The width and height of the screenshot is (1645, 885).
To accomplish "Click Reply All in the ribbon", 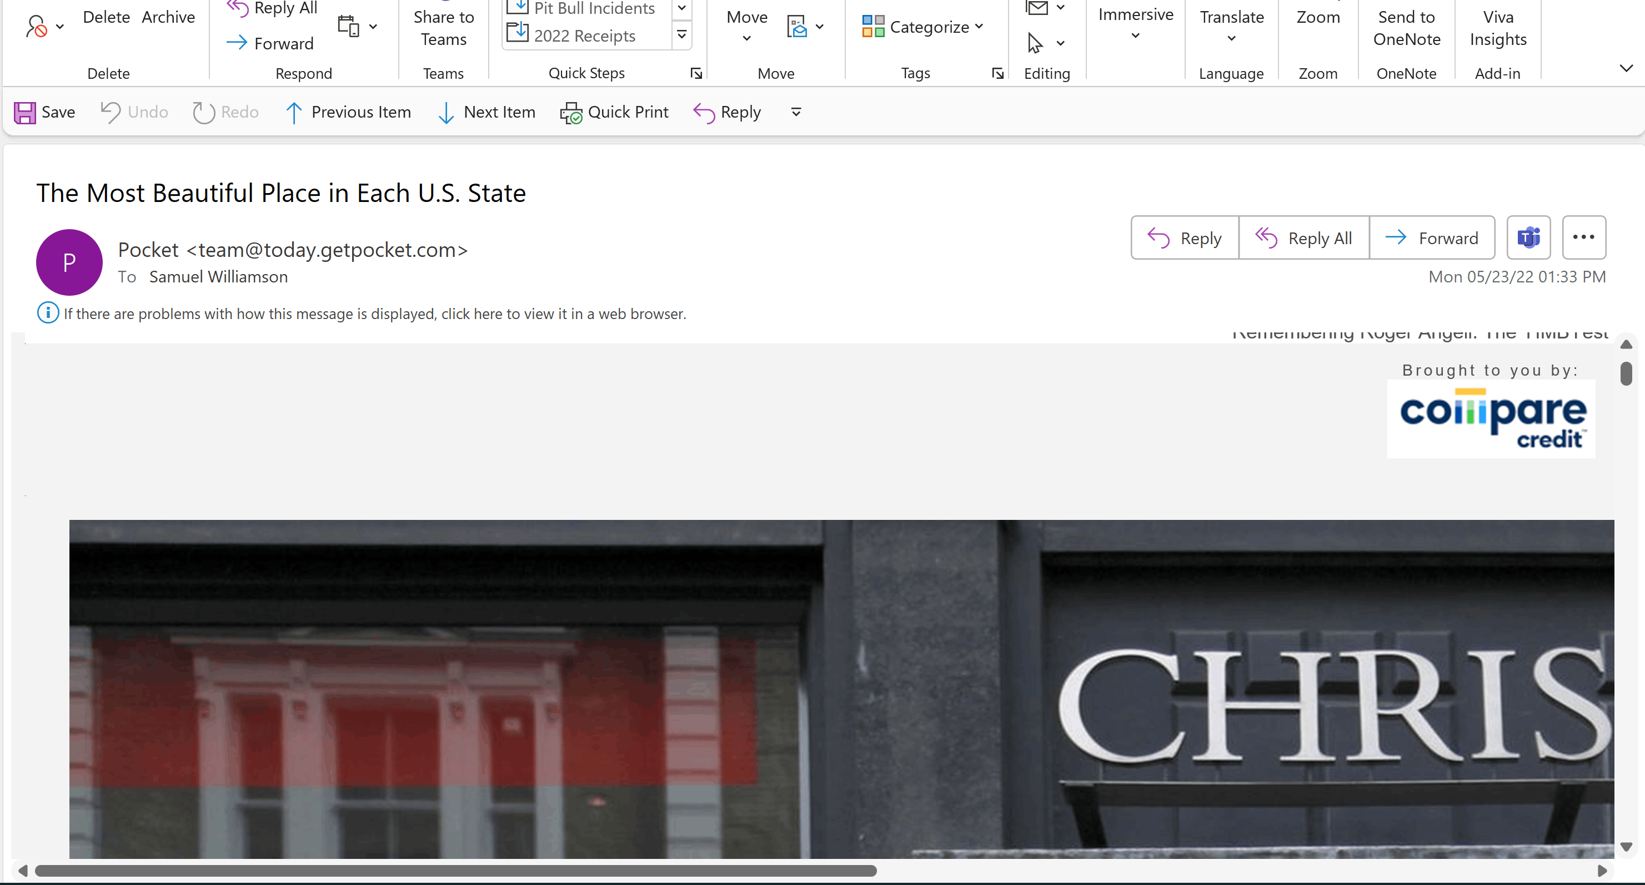I will [x=273, y=8].
